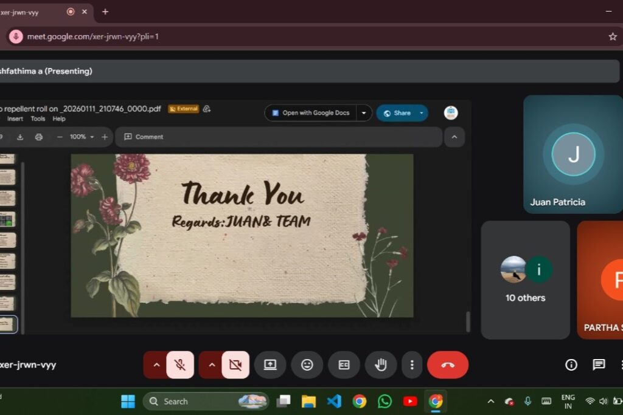Expand audio settings arrow beside microphone

156,365
